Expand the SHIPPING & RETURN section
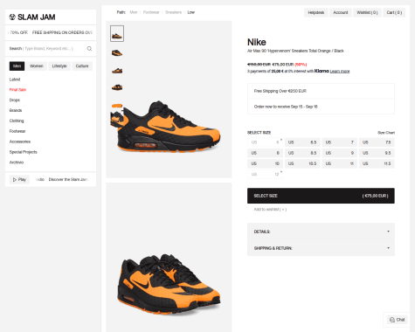 pyautogui.click(x=321, y=248)
